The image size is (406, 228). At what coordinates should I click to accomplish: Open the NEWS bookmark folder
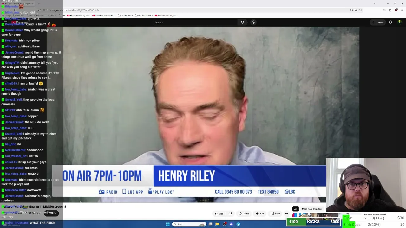[53, 16]
